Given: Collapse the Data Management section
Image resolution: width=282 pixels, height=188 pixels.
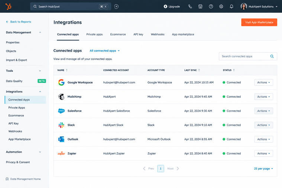Looking at the screenshot, I should (x=40, y=32).
